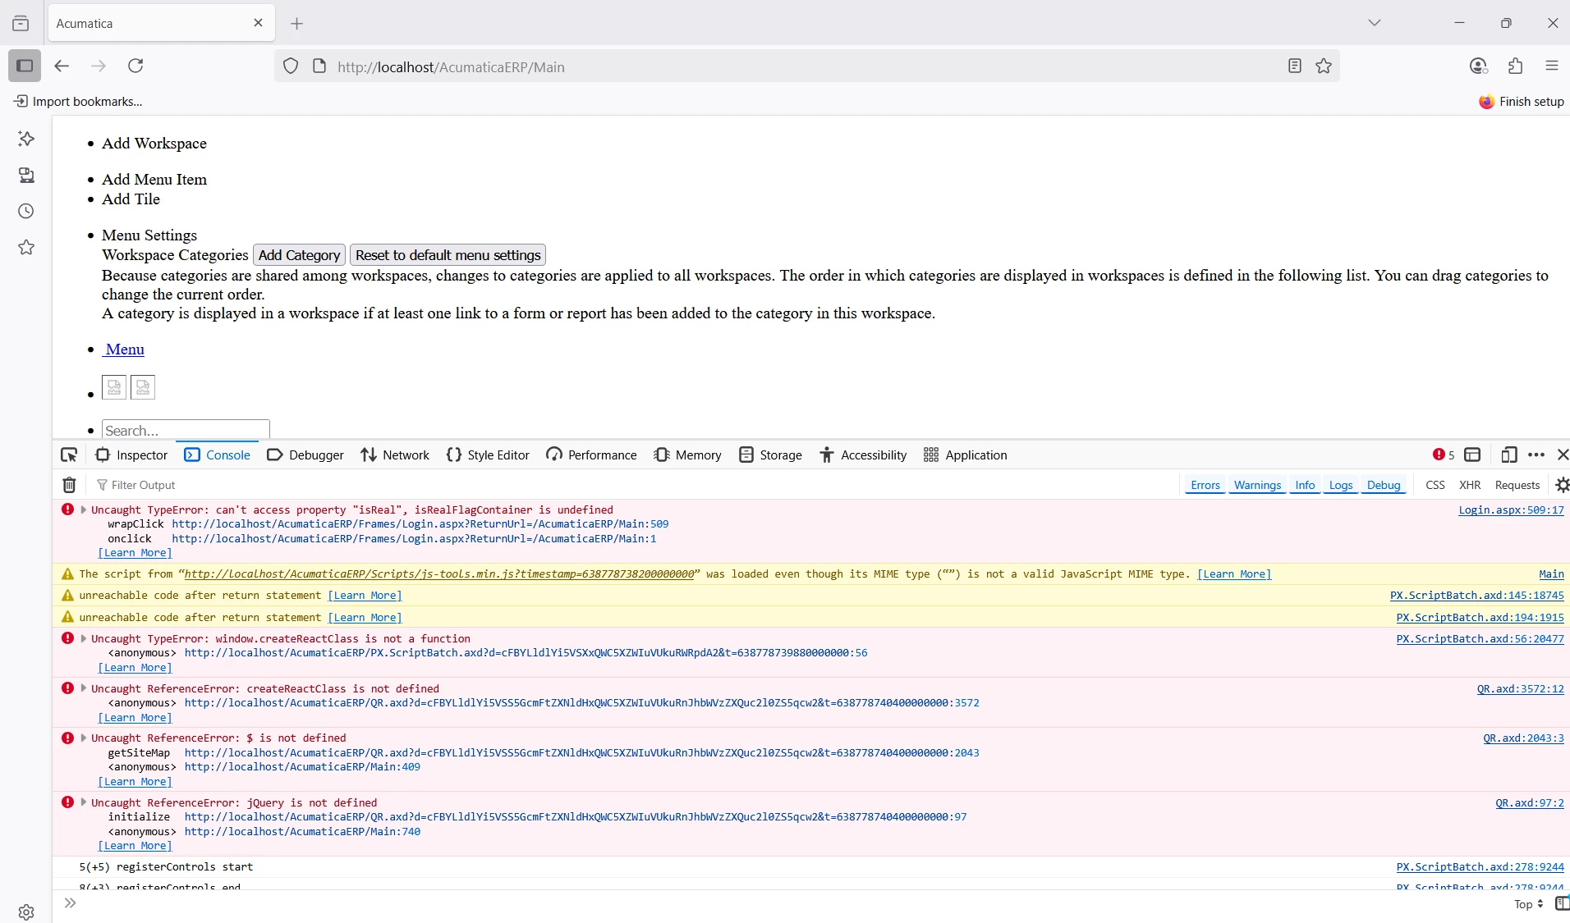Toggle the Debug filter
Viewport: 1570px width, 923px height.
tap(1384, 485)
